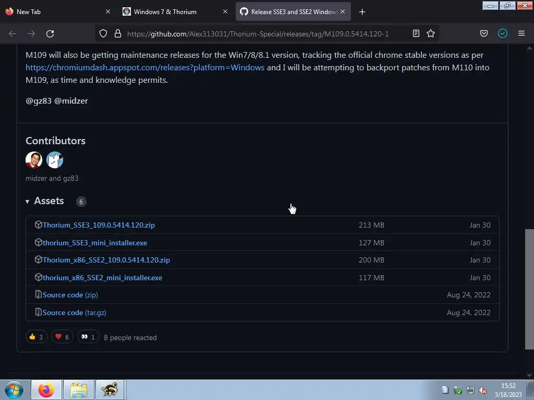Click the vertical scrollbar thumb

(x=529, y=289)
